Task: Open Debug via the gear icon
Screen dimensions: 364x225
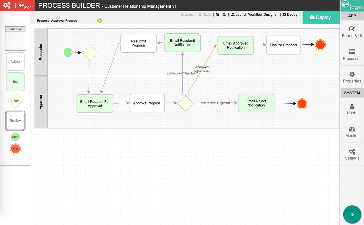Action: pyautogui.click(x=290, y=14)
